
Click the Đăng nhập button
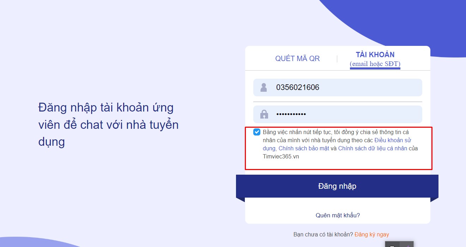337,186
